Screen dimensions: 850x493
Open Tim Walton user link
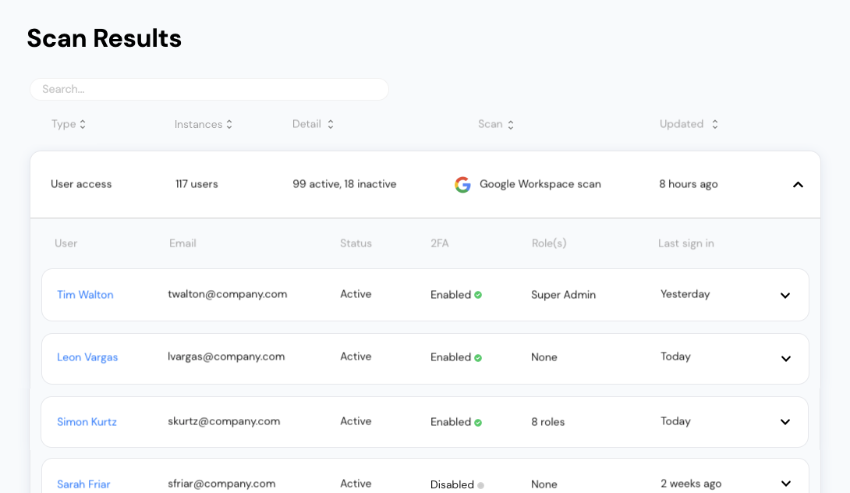[85, 295]
